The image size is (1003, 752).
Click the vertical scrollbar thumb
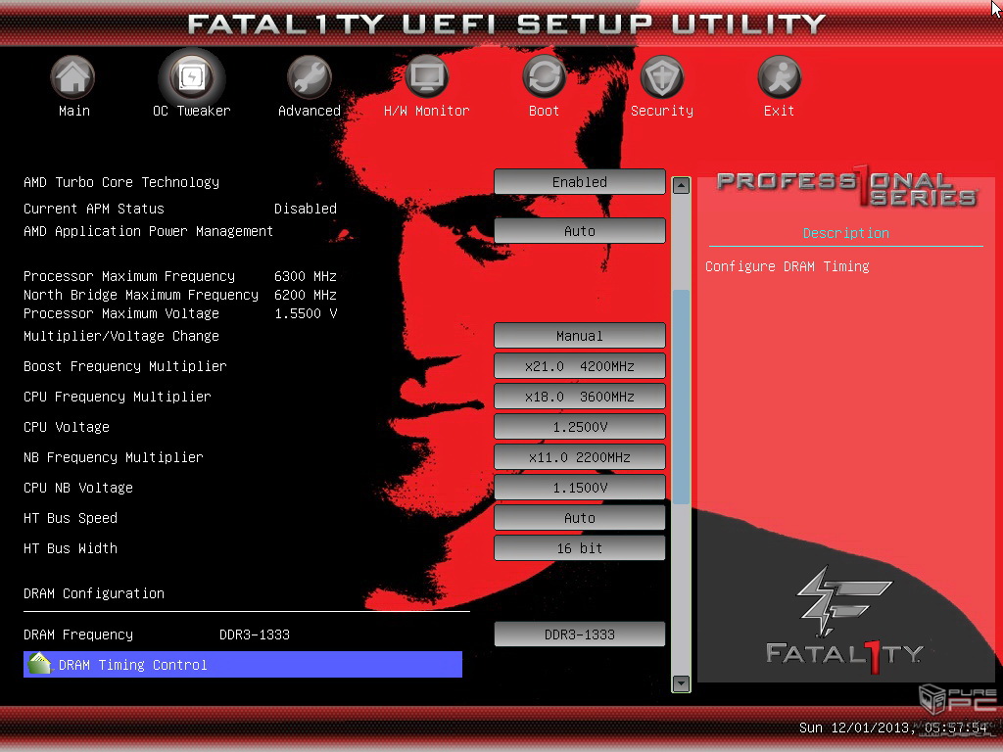pos(682,397)
